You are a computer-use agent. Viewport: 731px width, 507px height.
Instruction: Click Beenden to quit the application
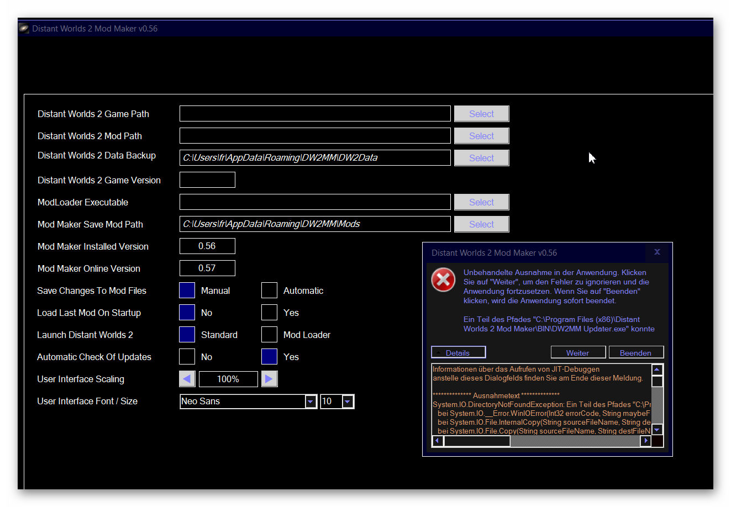coord(636,352)
